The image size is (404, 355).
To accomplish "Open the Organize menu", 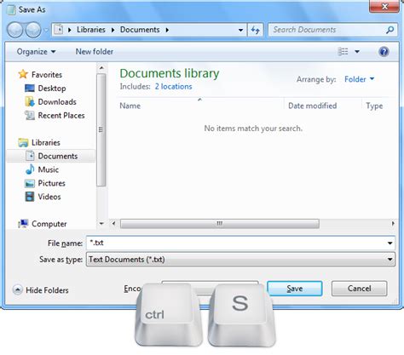I will [36, 52].
